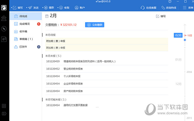Image resolution: width=194 pixels, height=121 pixels.
Task: Click the 15日 deadline marker
Action: tap(188, 35)
